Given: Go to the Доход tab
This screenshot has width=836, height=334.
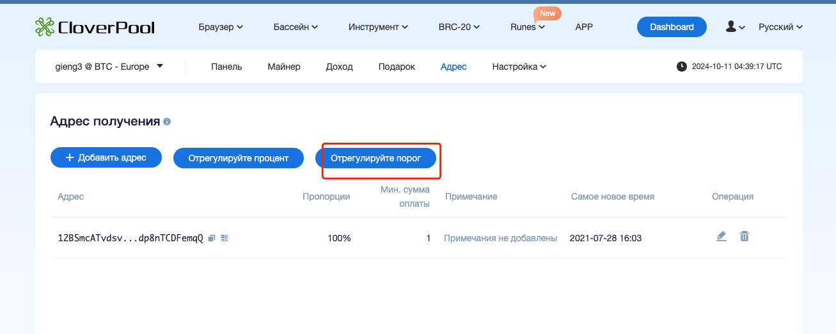Looking at the screenshot, I should [339, 67].
